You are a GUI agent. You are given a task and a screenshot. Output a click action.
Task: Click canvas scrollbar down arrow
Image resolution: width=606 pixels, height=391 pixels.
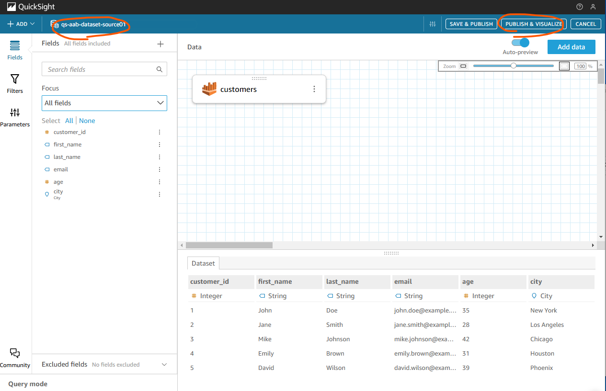pyautogui.click(x=601, y=237)
